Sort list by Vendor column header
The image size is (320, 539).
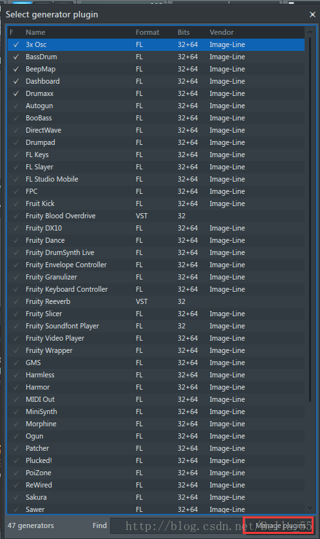(221, 32)
